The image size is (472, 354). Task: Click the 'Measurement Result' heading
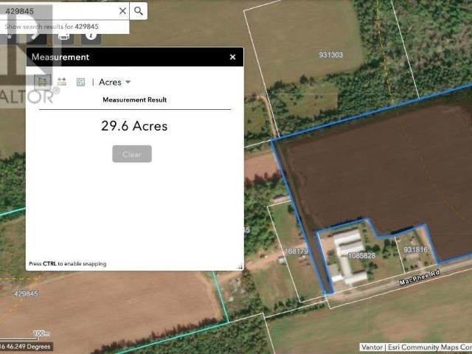(x=134, y=100)
